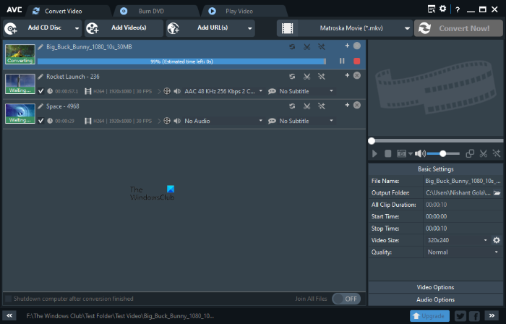Click the Basic Settings header
The height and width of the screenshot is (324, 506).
[x=435, y=169]
